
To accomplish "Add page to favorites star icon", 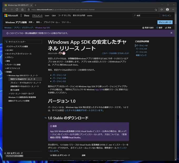I will (x=156, y=9).
